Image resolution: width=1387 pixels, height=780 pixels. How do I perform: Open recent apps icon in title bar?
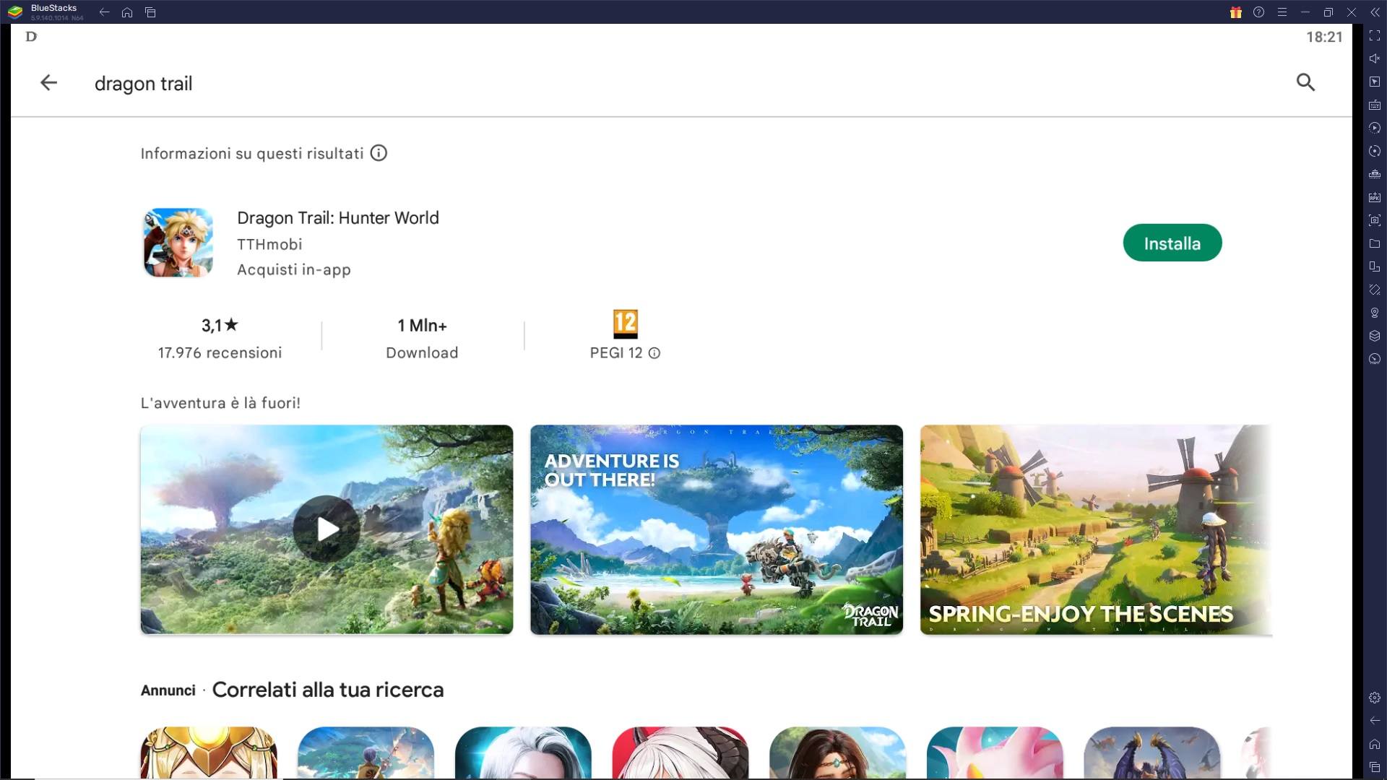(150, 12)
